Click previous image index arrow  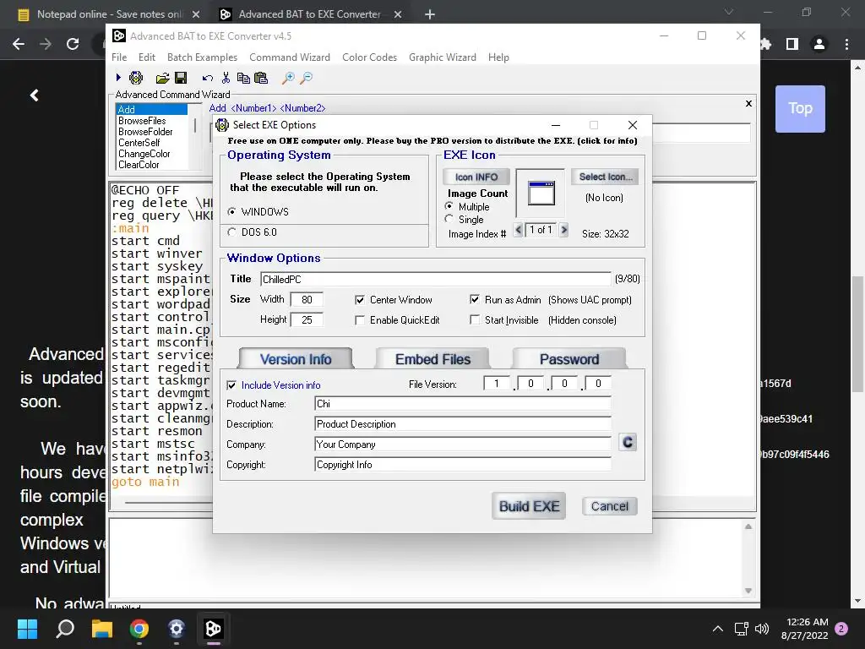(x=518, y=230)
